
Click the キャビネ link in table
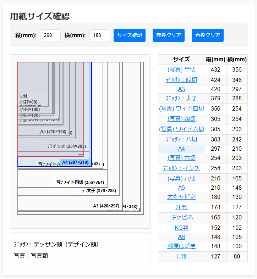click(x=181, y=217)
